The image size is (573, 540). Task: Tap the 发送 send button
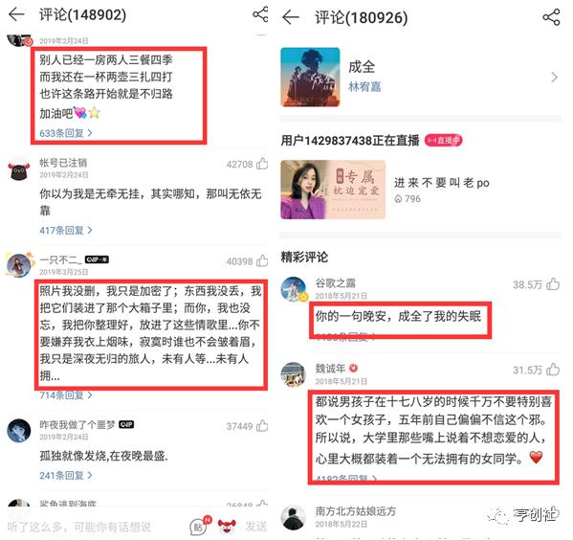coord(256,527)
